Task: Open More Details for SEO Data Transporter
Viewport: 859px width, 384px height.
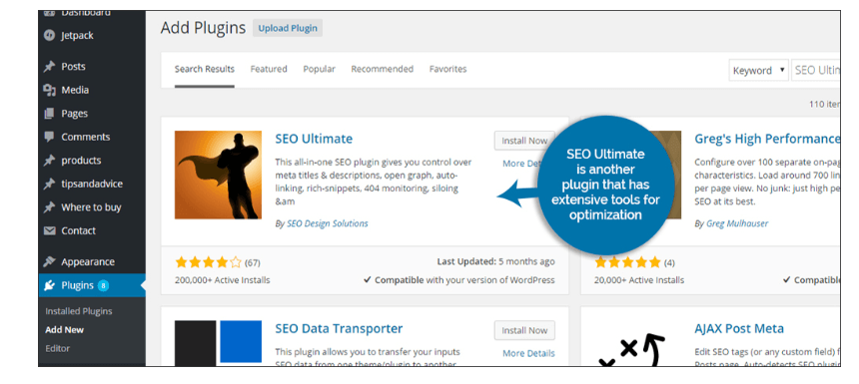Action: tap(528, 353)
